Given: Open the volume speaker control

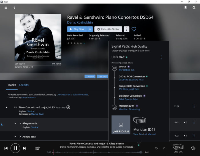Looking at the screenshot, I should click(193, 148).
